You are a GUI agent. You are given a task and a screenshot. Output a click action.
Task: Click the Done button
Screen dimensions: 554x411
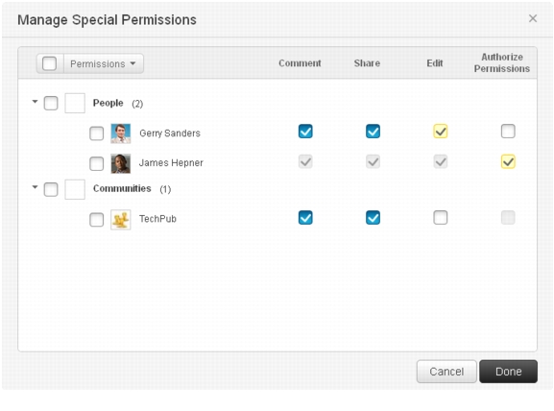point(508,372)
